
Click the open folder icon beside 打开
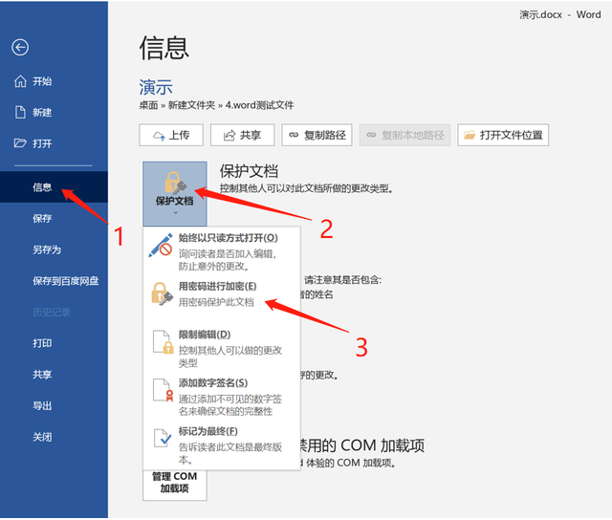(20, 143)
